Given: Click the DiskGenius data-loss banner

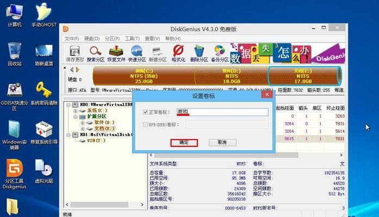Looking at the screenshot, I should click(287, 54).
